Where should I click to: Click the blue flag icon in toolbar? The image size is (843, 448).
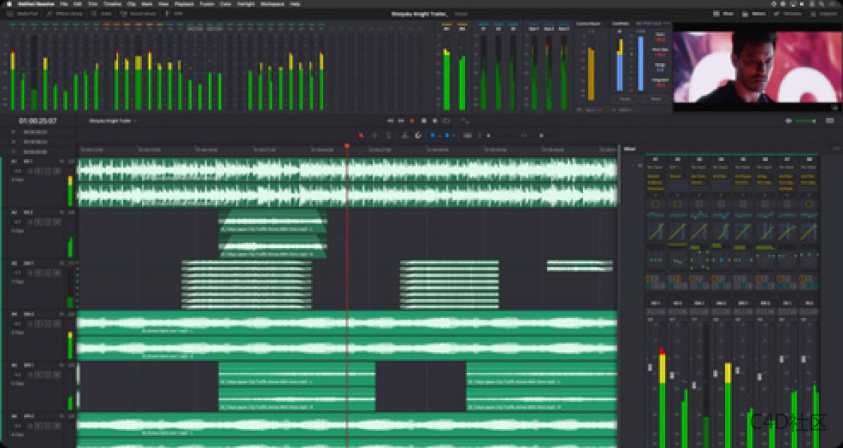(433, 135)
